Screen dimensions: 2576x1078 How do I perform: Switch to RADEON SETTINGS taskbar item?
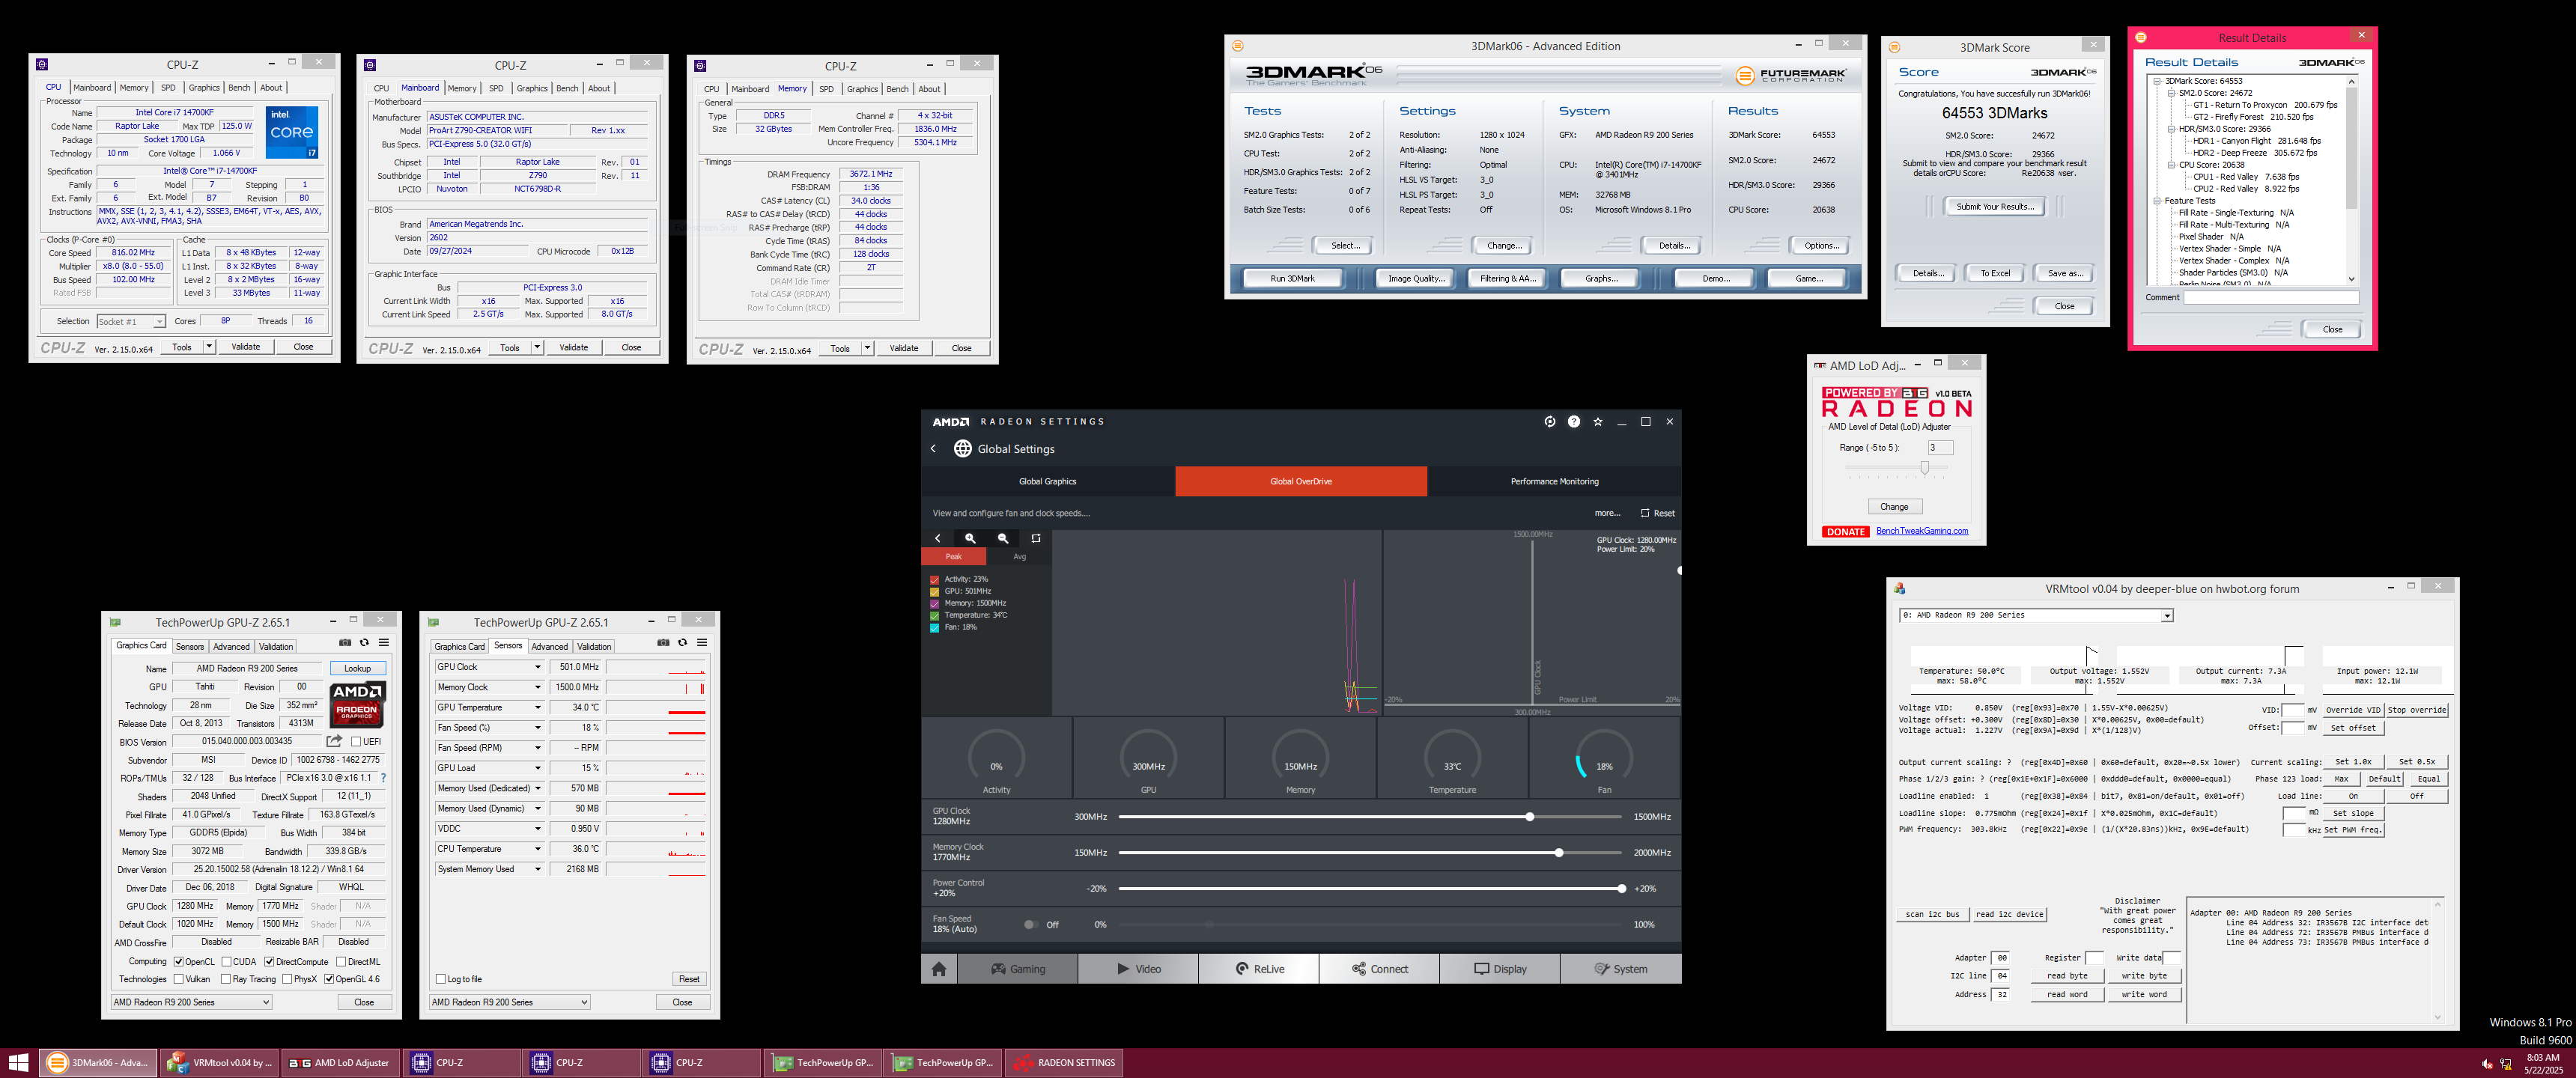coord(1064,1063)
